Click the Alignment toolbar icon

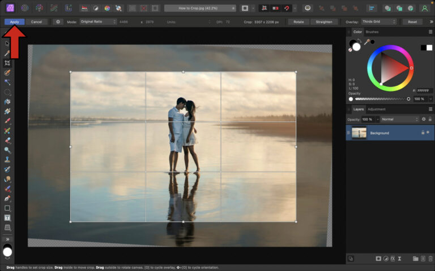[x=372, y=8]
